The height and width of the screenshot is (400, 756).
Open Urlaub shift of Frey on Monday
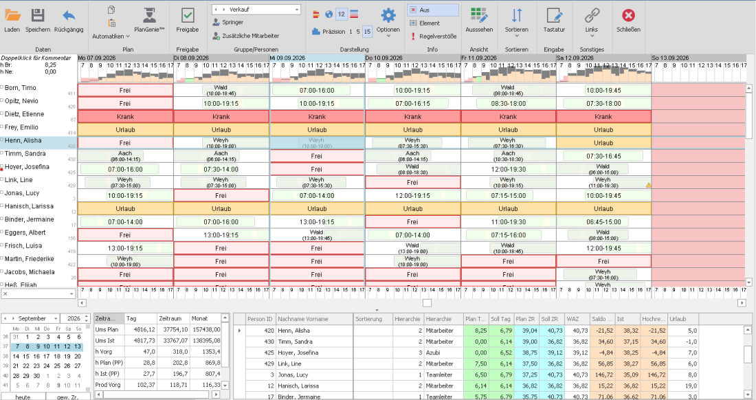click(125, 130)
